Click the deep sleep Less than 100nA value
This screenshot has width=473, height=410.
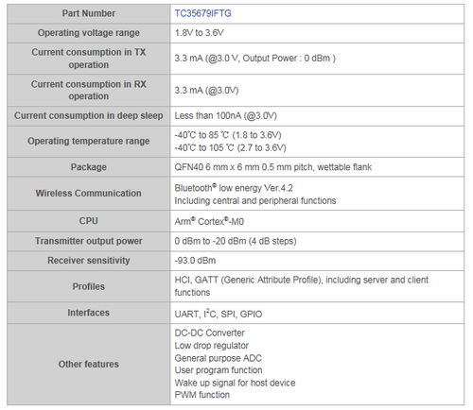point(226,115)
